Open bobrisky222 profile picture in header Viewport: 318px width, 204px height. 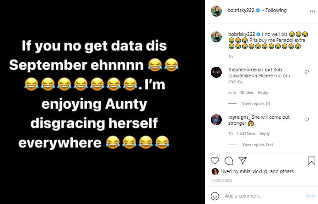click(x=216, y=11)
